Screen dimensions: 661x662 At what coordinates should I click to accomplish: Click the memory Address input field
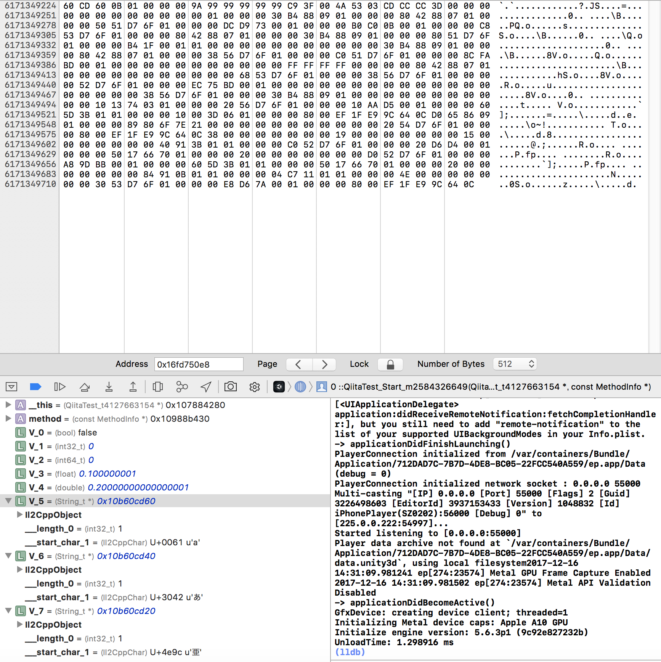199,364
